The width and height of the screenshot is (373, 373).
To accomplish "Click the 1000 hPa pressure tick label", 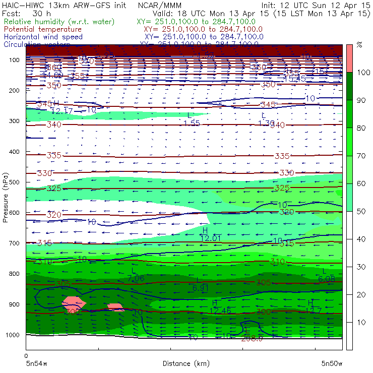I will [13, 335].
